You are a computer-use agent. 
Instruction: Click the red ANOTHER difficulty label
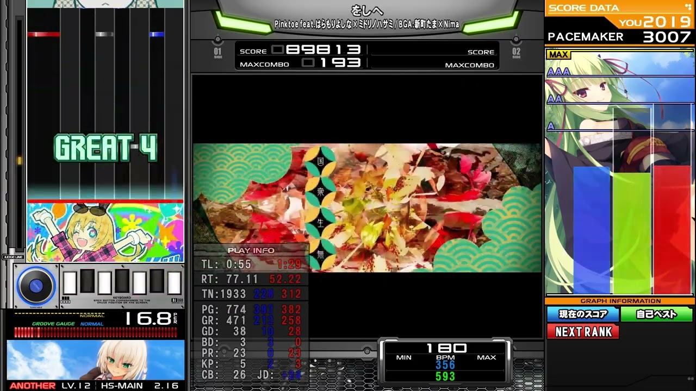click(x=33, y=386)
